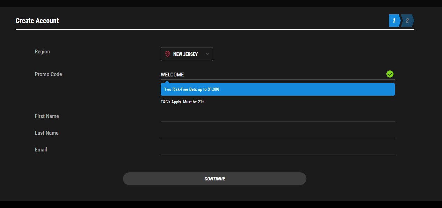The width and height of the screenshot is (442, 208).
Task: Click the Region label
Action: tap(42, 52)
